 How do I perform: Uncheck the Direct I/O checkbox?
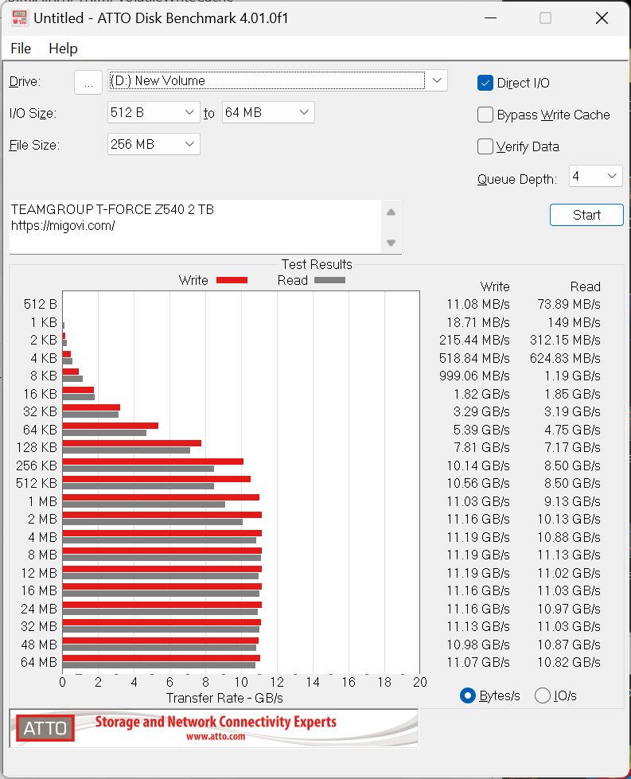click(485, 83)
